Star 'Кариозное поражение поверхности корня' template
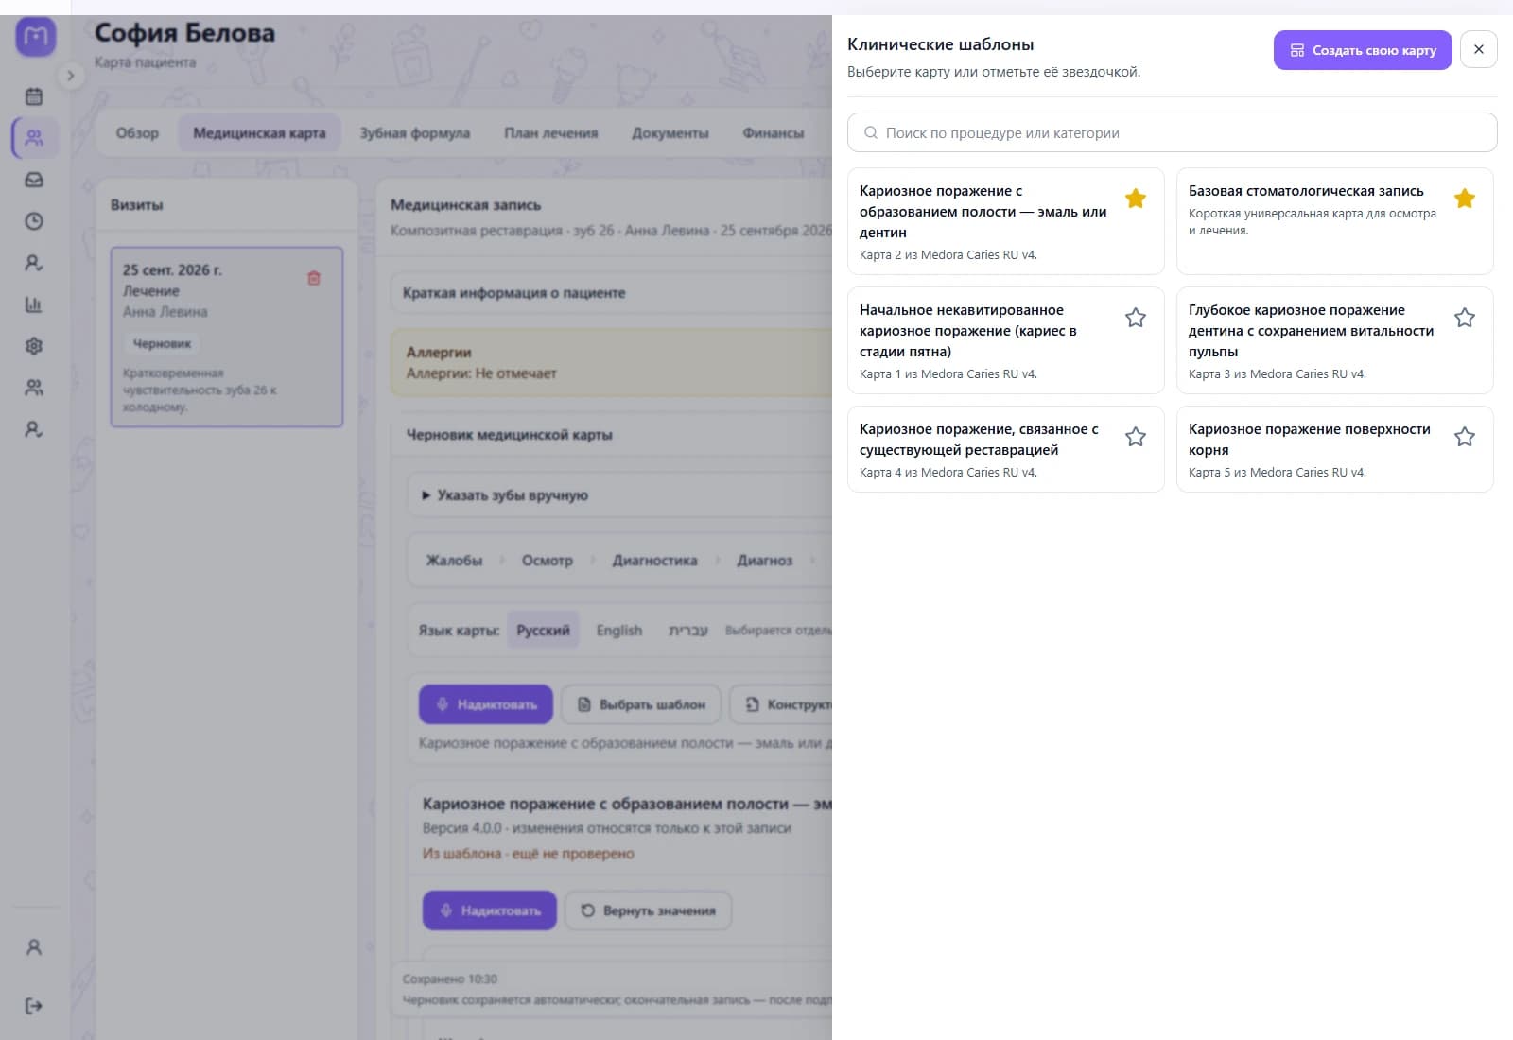The image size is (1513, 1040). coord(1465,437)
